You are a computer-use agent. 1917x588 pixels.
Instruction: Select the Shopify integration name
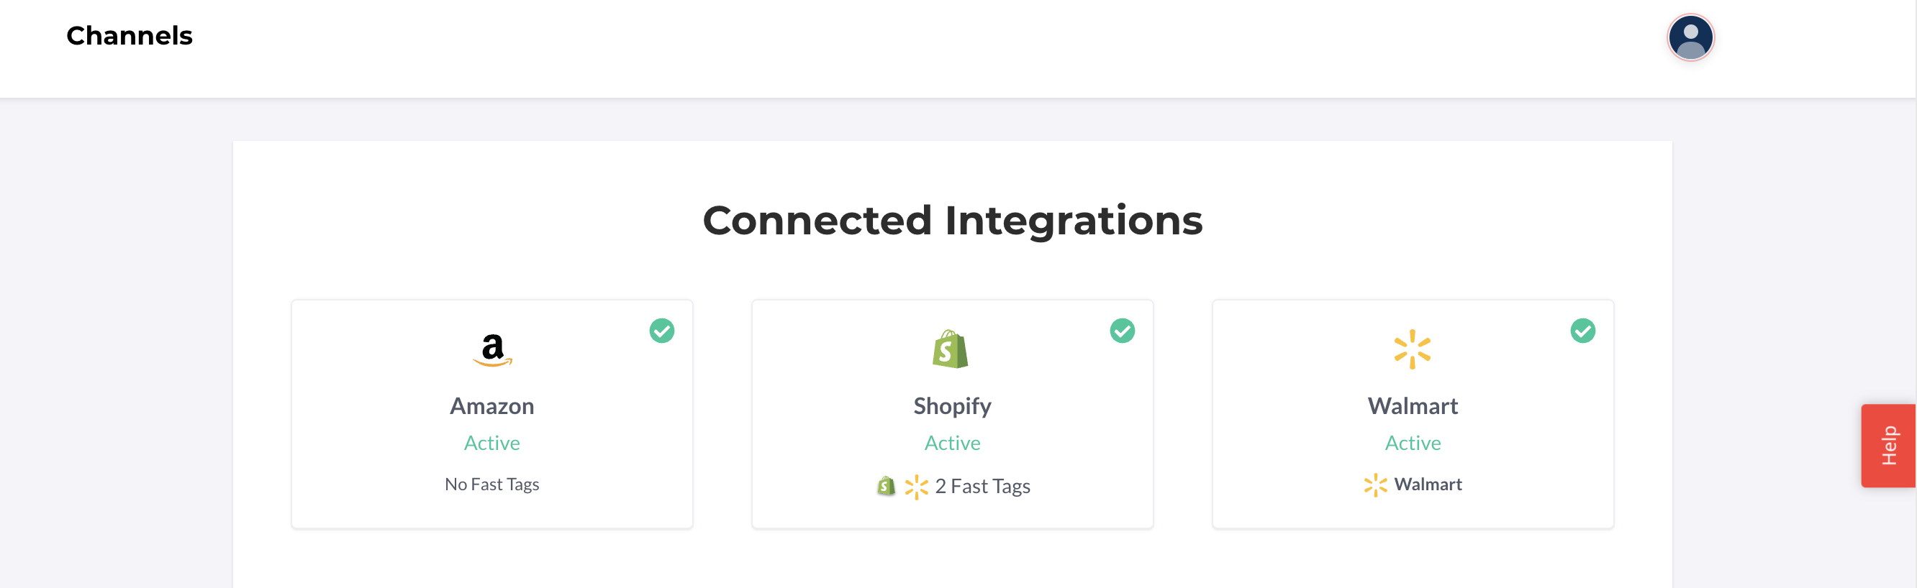click(952, 407)
